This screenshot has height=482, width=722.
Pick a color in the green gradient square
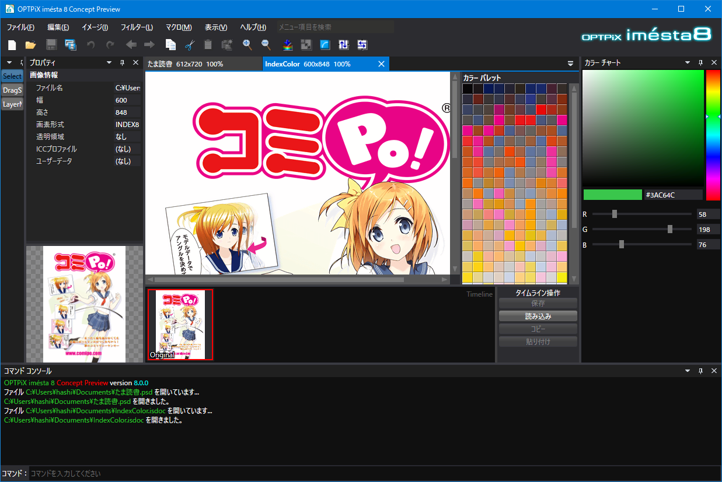click(x=643, y=128)
